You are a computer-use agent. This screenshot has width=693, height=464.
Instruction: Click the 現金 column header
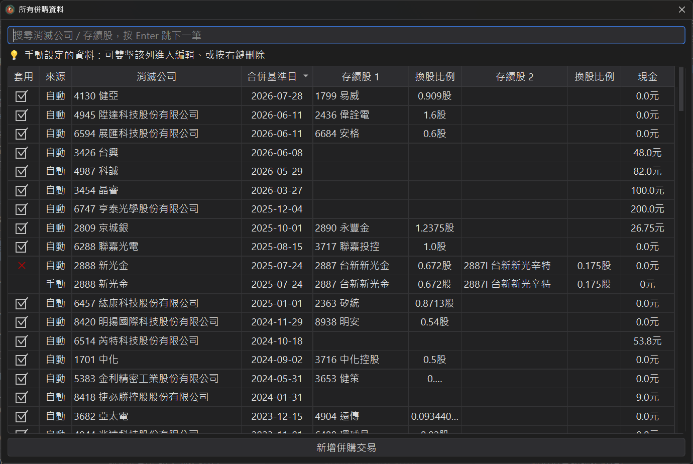(648, 76)
